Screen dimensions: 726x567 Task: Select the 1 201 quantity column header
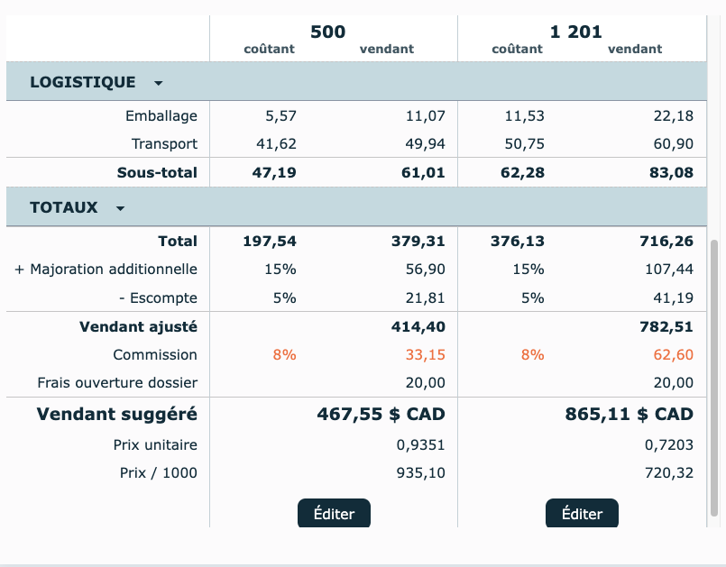pyautogui.click(x=575, y=32)
